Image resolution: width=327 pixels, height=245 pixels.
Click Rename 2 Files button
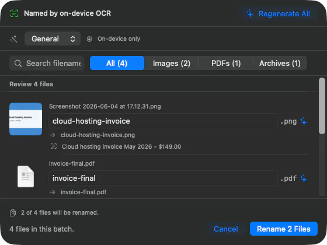tap(284, 229)
